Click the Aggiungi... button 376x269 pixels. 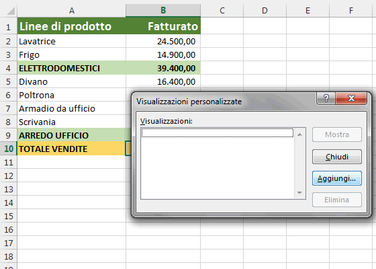click(336, 178)
